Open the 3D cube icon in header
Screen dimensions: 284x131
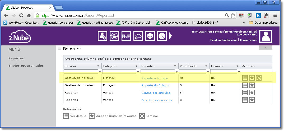click(150, 36)
